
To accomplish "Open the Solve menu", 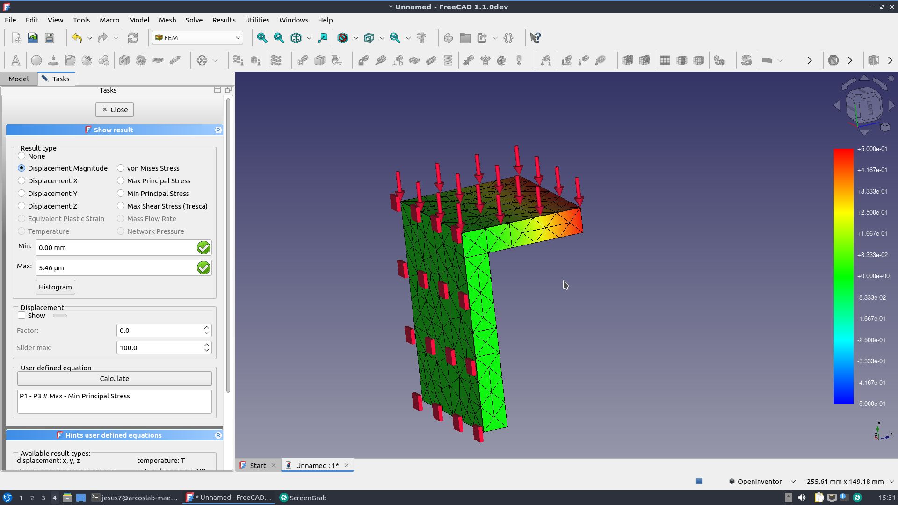I will coord(194,20).
